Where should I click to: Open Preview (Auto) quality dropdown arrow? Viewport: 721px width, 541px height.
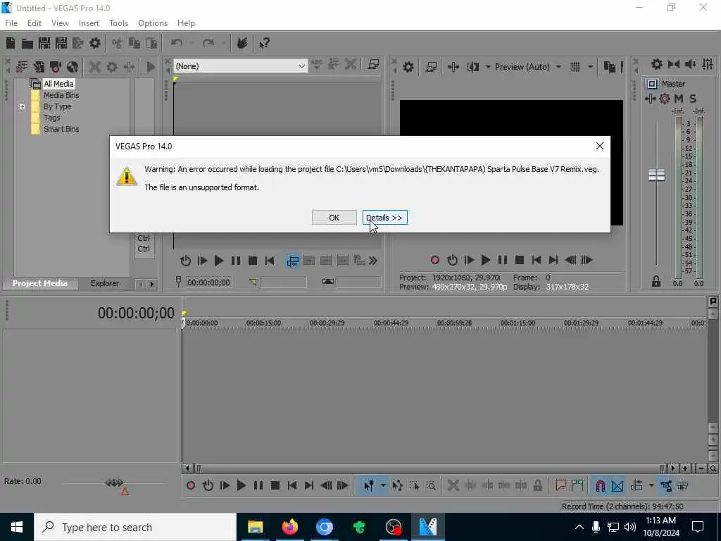(x=558, y=67)
